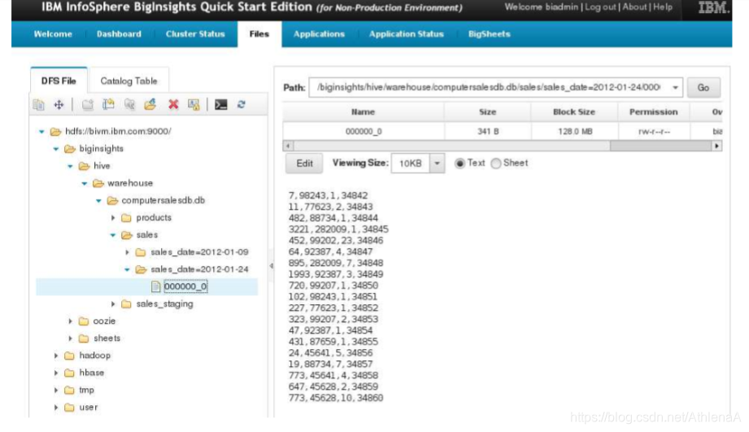The width and height of the screenshot is (749, 432).
Task: Click the 000000_0 row in file table
Action: coord(502,131)
